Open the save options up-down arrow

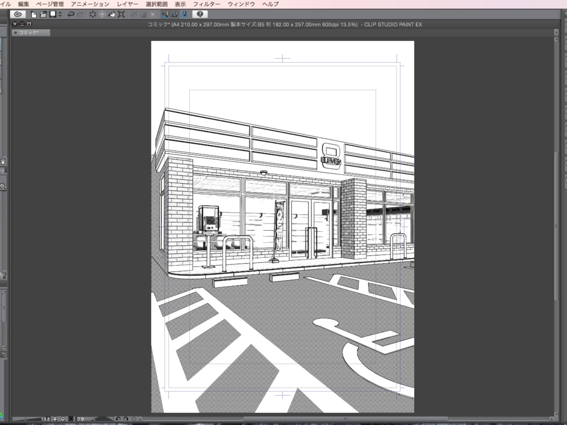60,14
